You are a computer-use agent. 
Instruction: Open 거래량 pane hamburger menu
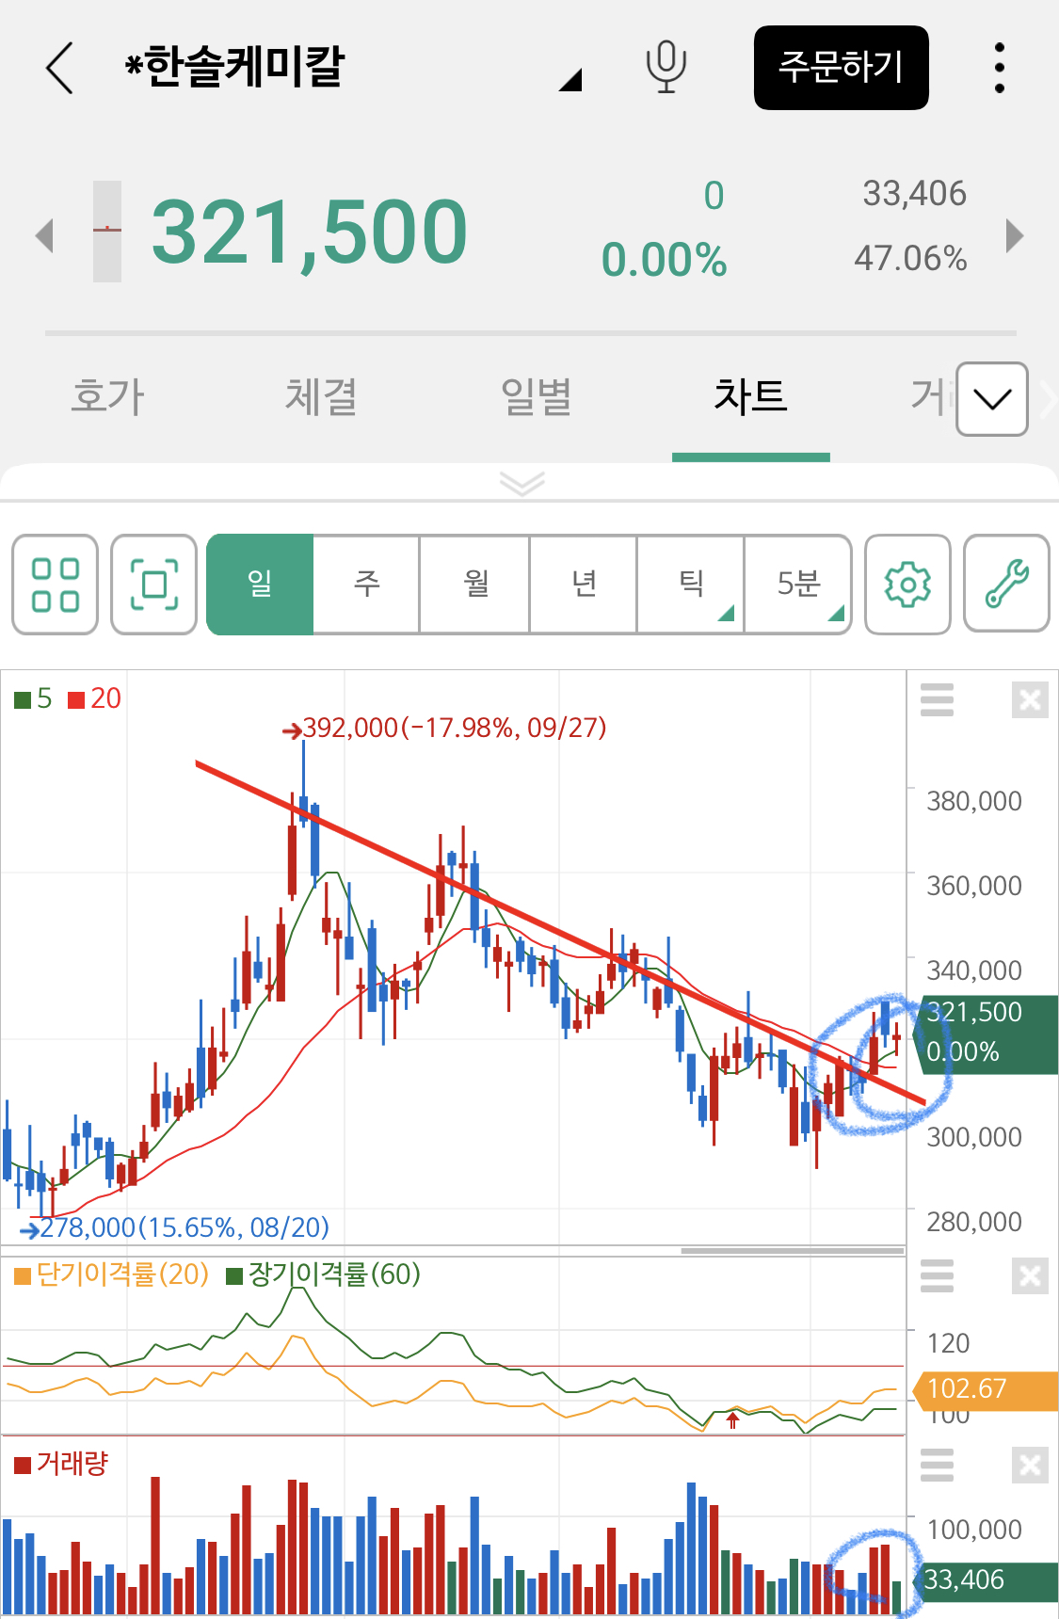point(937,1466)
